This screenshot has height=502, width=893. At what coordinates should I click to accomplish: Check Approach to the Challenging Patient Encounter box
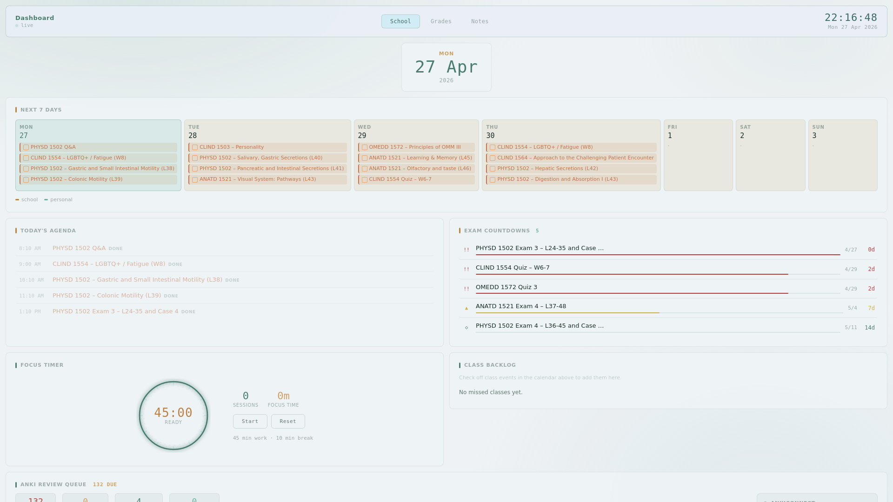tap(493, 158)
